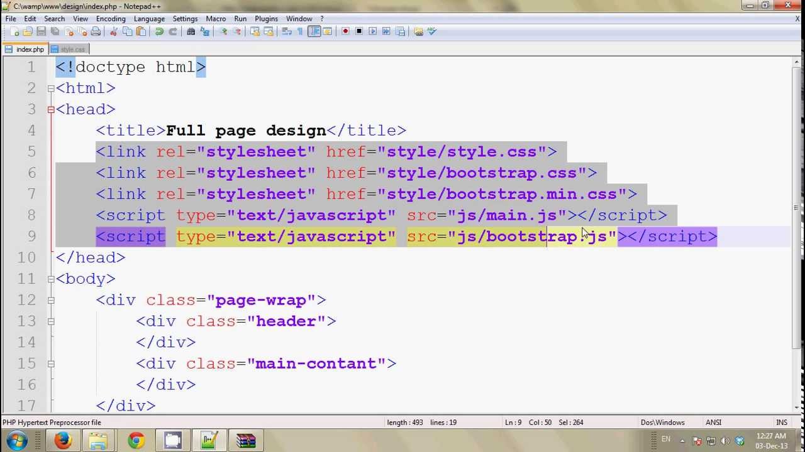The image size is (805, 452).
Task: Click the Replace toolbar icon
Action: (204, 31)
